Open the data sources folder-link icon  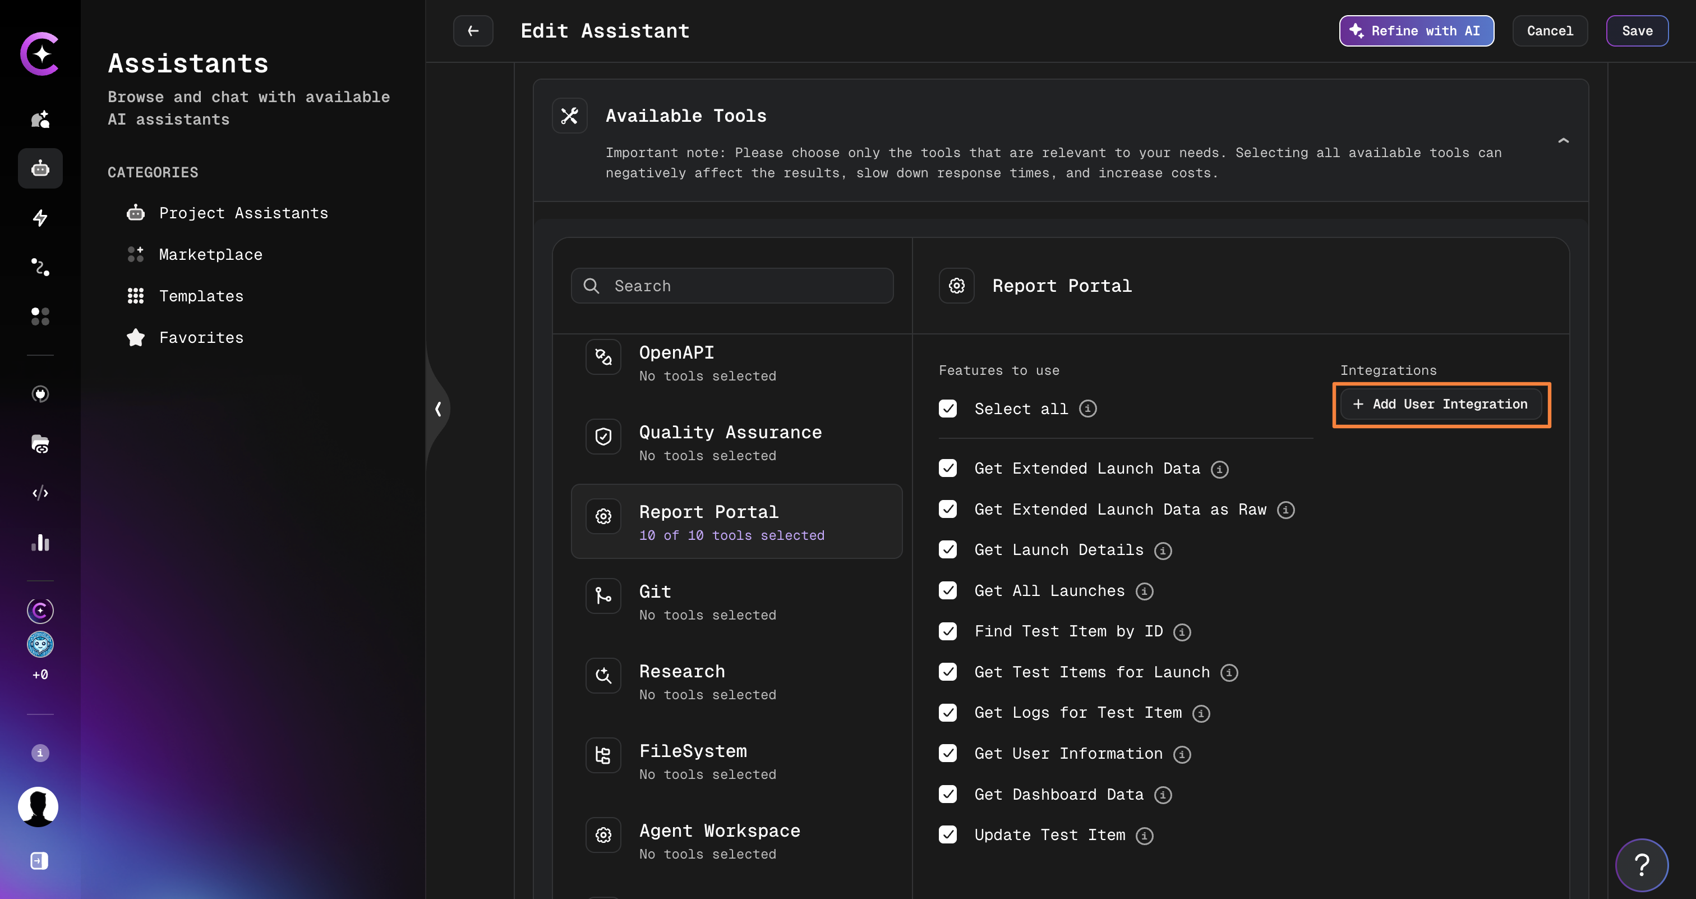point(40,444)
